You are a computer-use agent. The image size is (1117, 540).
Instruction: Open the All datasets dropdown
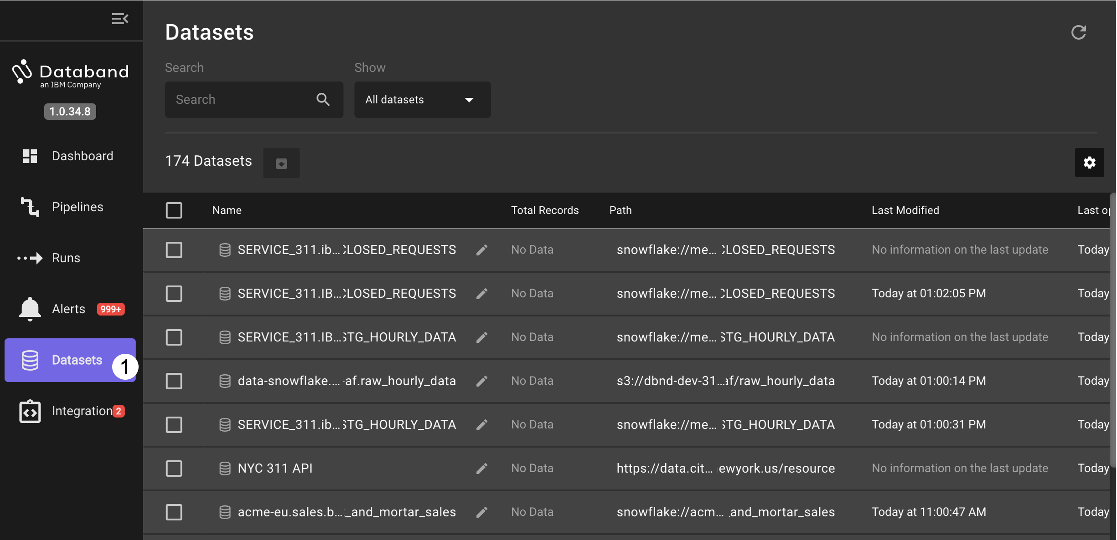[422, 100]
